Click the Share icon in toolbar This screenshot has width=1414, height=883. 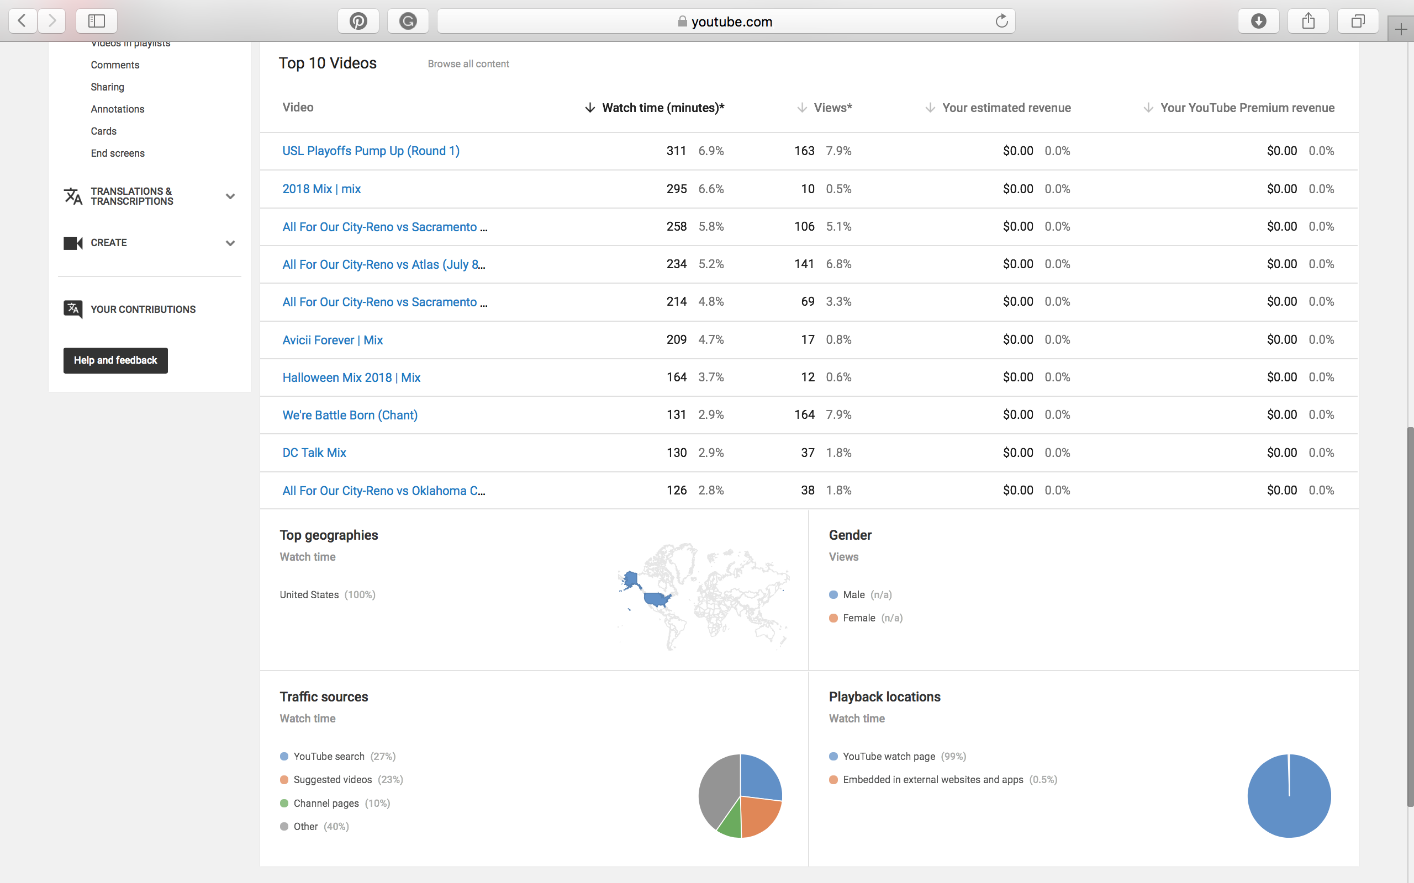(x=1309, y=22)
